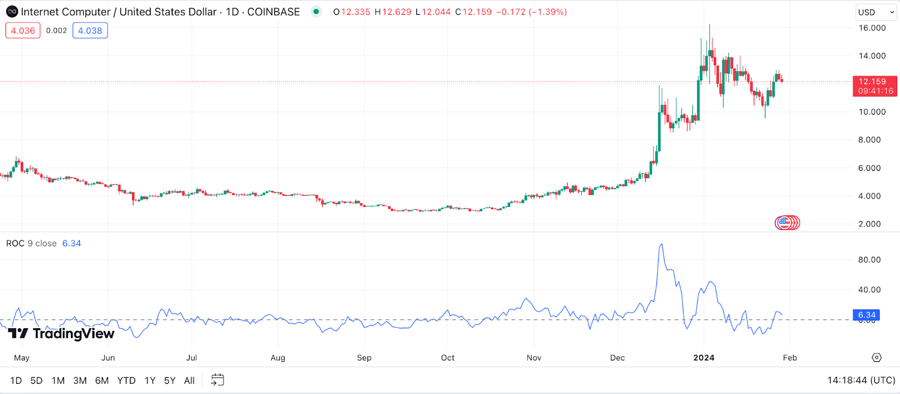Image resolution: width=900 pixels, height=394 pixels.
Task: Click the 2.000 price scale label
Action: coord(870,224)
